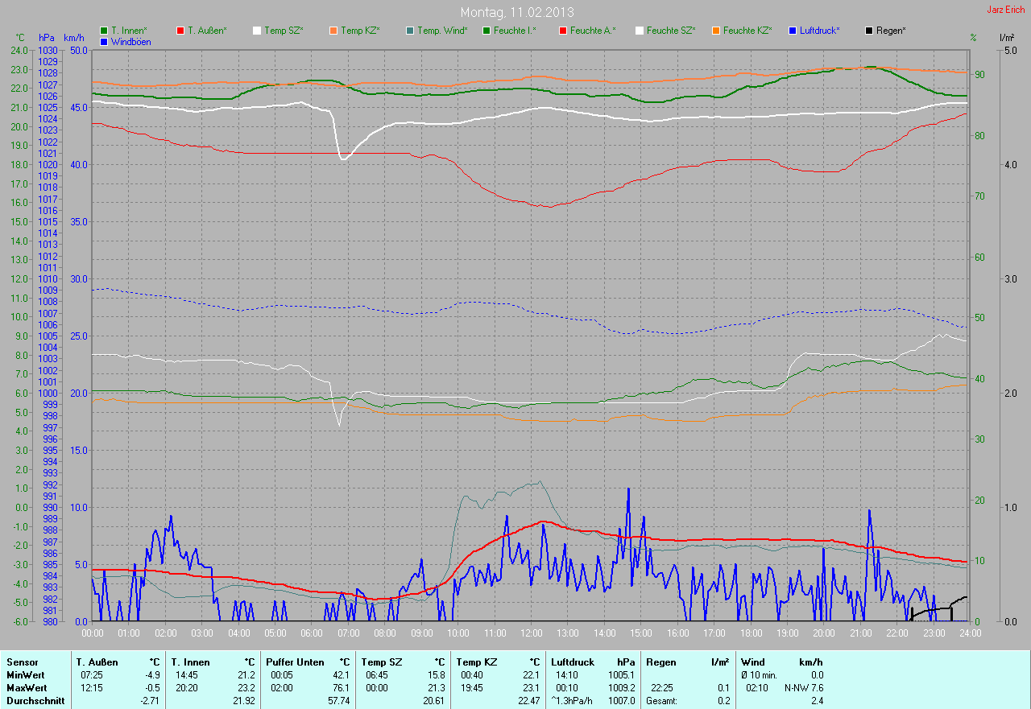Image resolution: width=1031 pixels, height=709 pixels.
Task: Select the "Regen*" legend label
Action: point(891,31)
